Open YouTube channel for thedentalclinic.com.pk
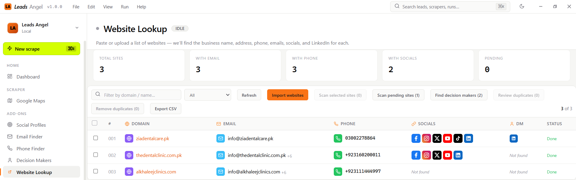Image resolution: width=576 pixels, height=180 pixels. tap(448, 155)
